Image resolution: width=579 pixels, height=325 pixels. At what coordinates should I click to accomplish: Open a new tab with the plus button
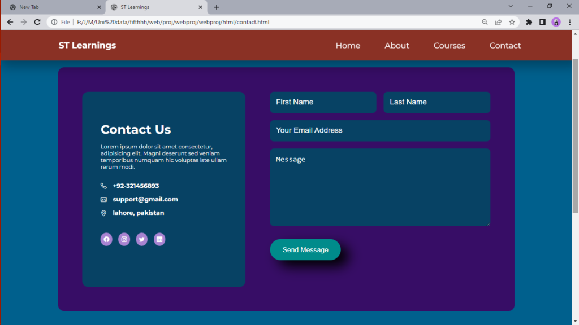(217, 7)
